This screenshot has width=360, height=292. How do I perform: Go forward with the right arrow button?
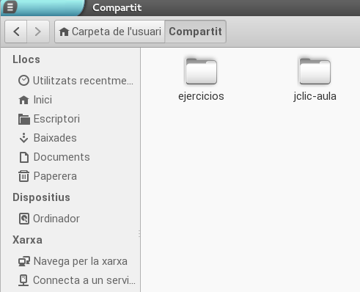click(38, 32)
